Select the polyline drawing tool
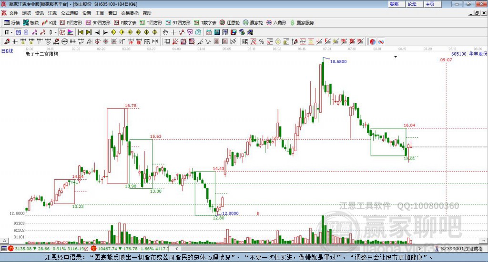488x262 pixels. (182, 32)
